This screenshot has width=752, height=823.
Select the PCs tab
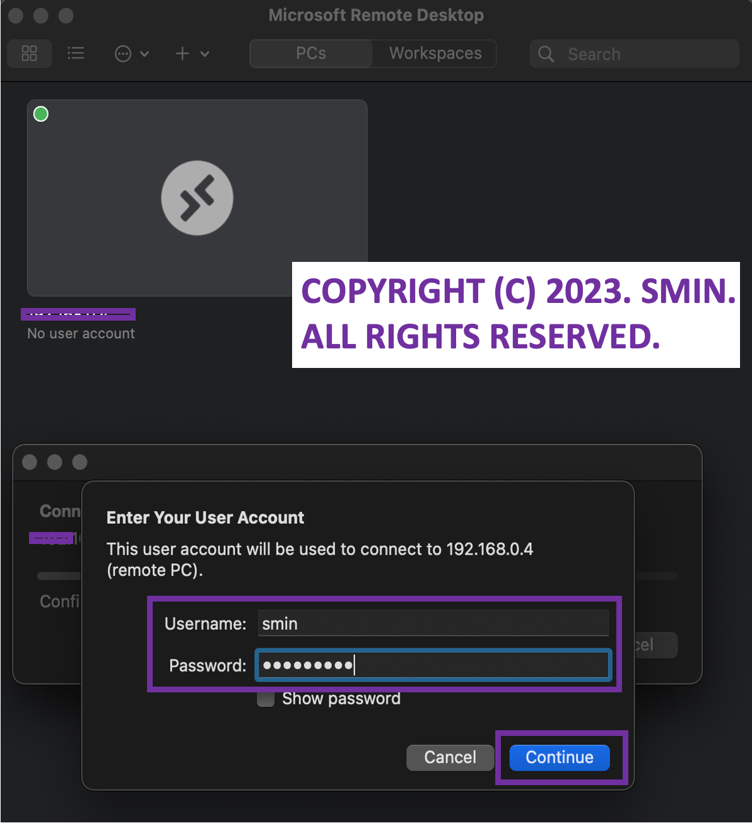[x=311, y=54]
